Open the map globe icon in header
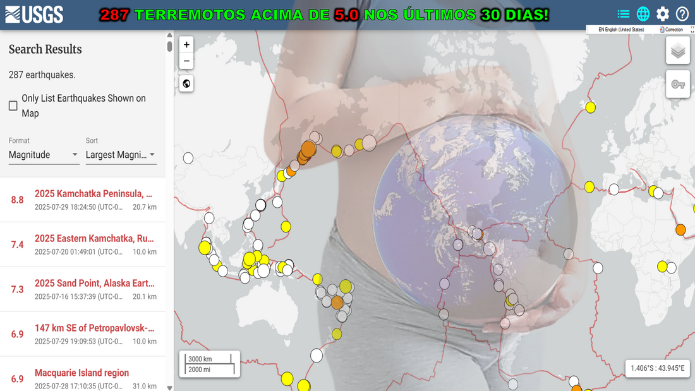The width and height of the screenshot is (695, 391). click(x=643, y=14)
